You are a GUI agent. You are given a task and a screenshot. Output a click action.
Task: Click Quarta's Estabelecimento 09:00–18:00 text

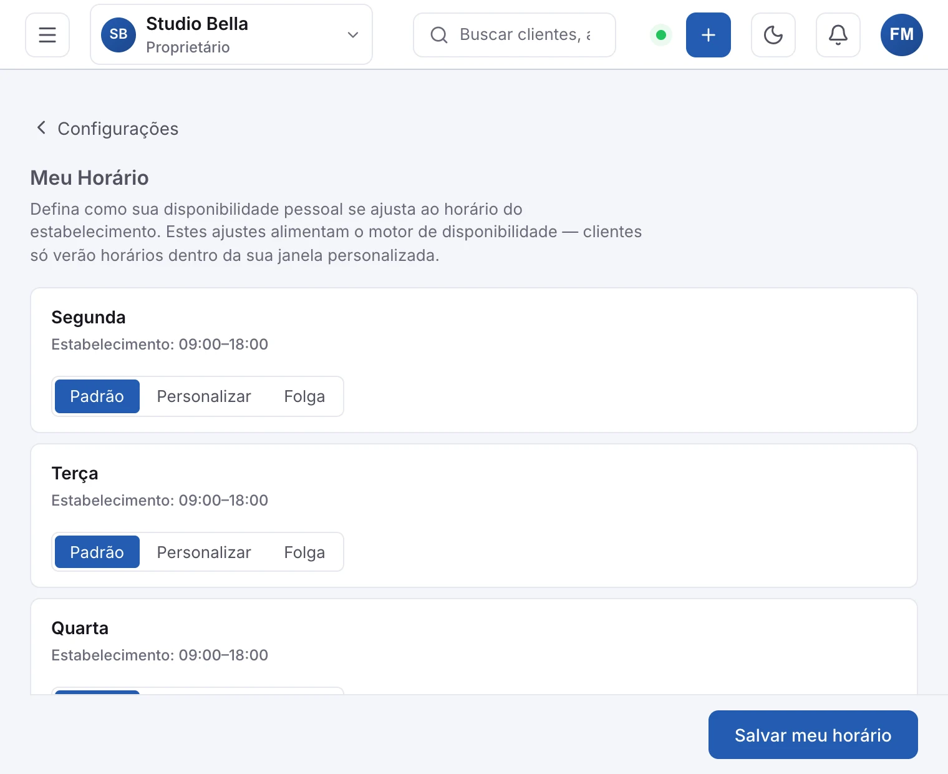pos(160,655)
